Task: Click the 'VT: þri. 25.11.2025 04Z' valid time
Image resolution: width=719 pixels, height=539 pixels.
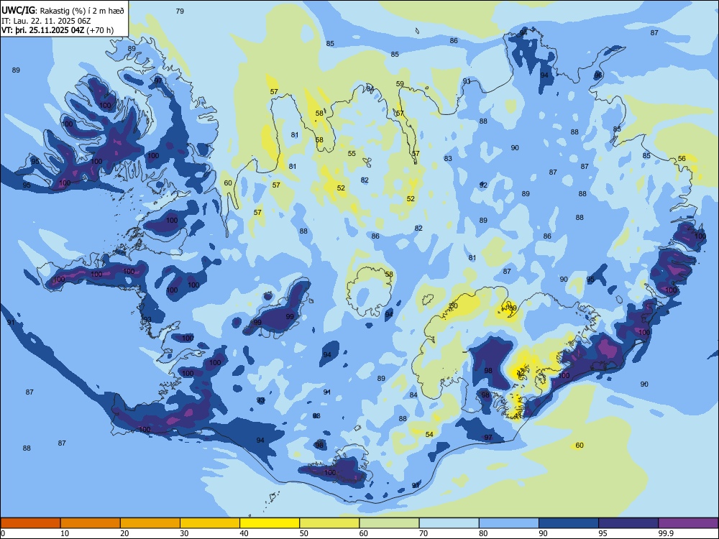Action: pos(42,30)
